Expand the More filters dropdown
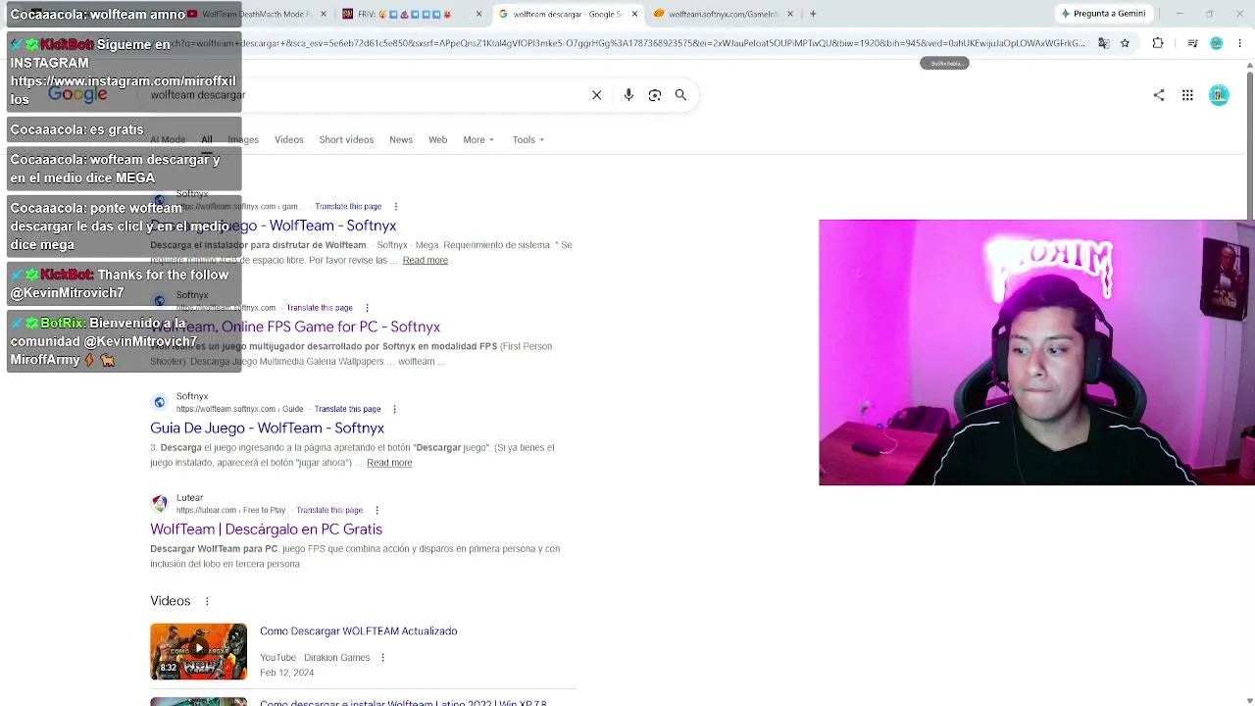This screenshot has width=1255, height=706. [x=478, y=139]
